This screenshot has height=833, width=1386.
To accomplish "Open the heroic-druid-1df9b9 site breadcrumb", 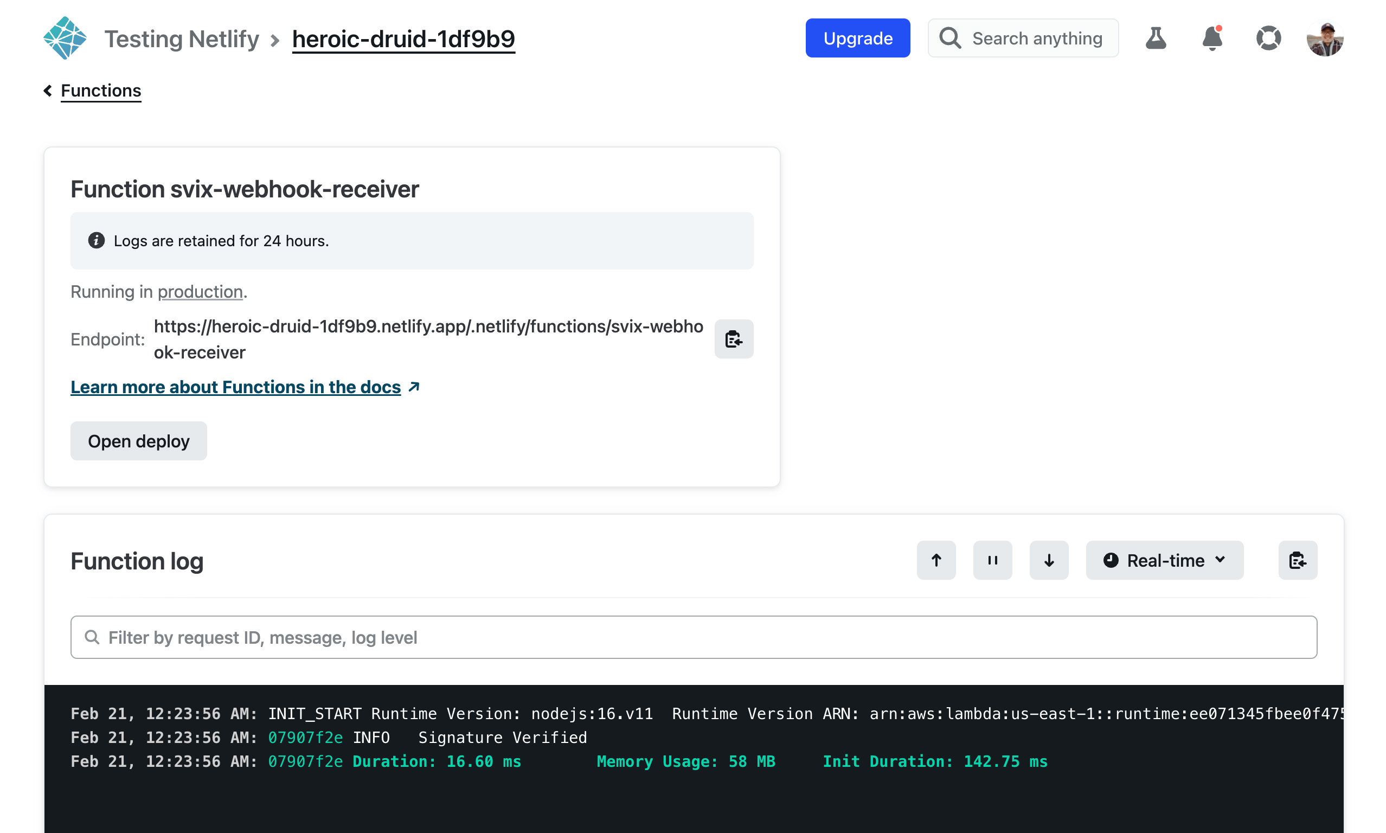I will [403, 39].
